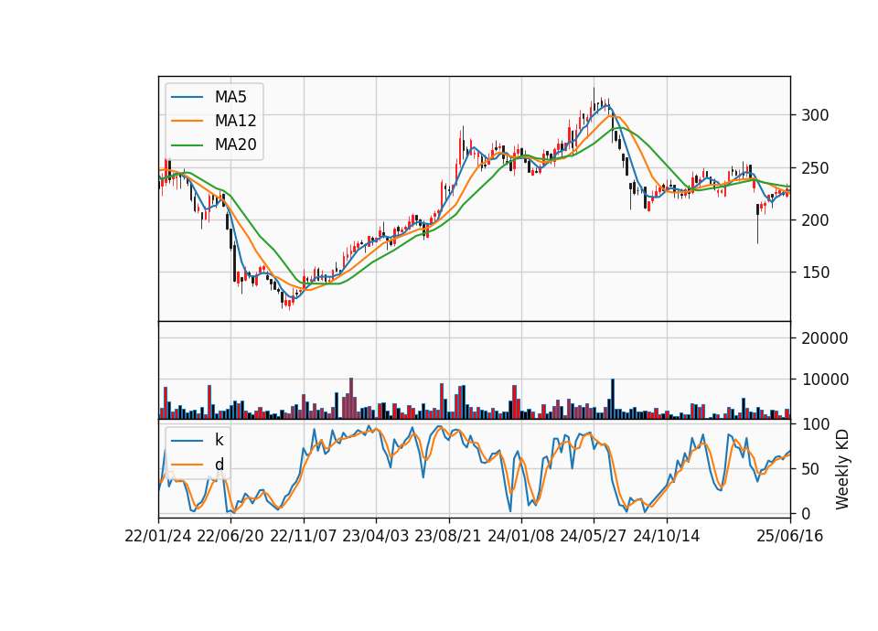Click the 150 price axis label
This screenshot has height=631, width=878.
coord(815,273)
